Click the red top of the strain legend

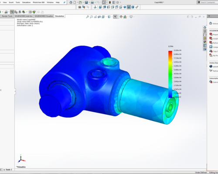point(170,52)
